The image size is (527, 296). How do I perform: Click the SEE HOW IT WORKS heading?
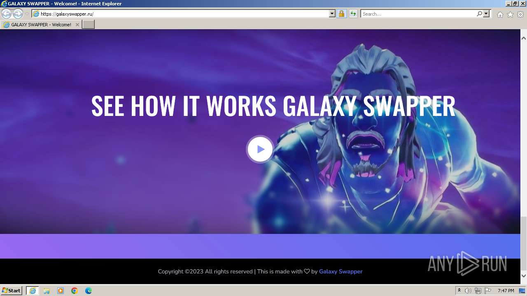click(273, 106)
